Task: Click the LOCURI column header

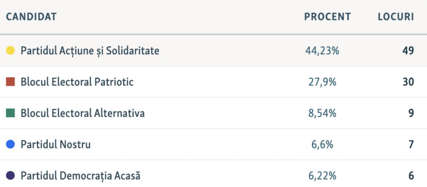Action: tap(395, 17)
